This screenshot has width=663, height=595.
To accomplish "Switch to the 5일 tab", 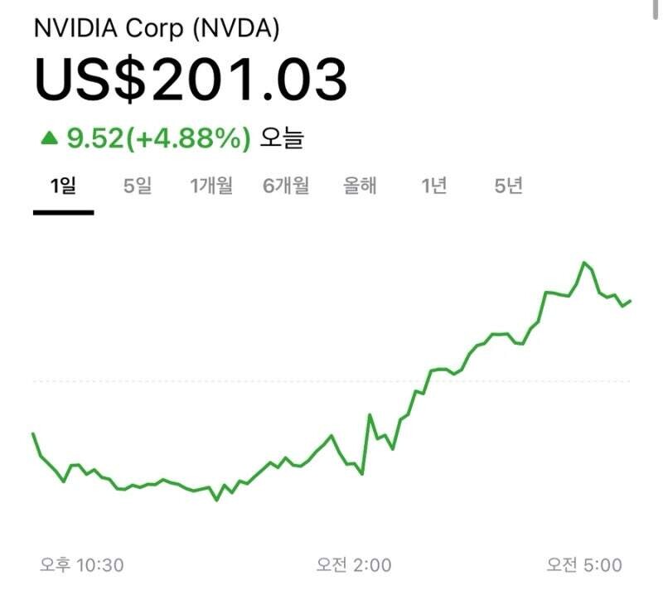I will coord(138,186).
